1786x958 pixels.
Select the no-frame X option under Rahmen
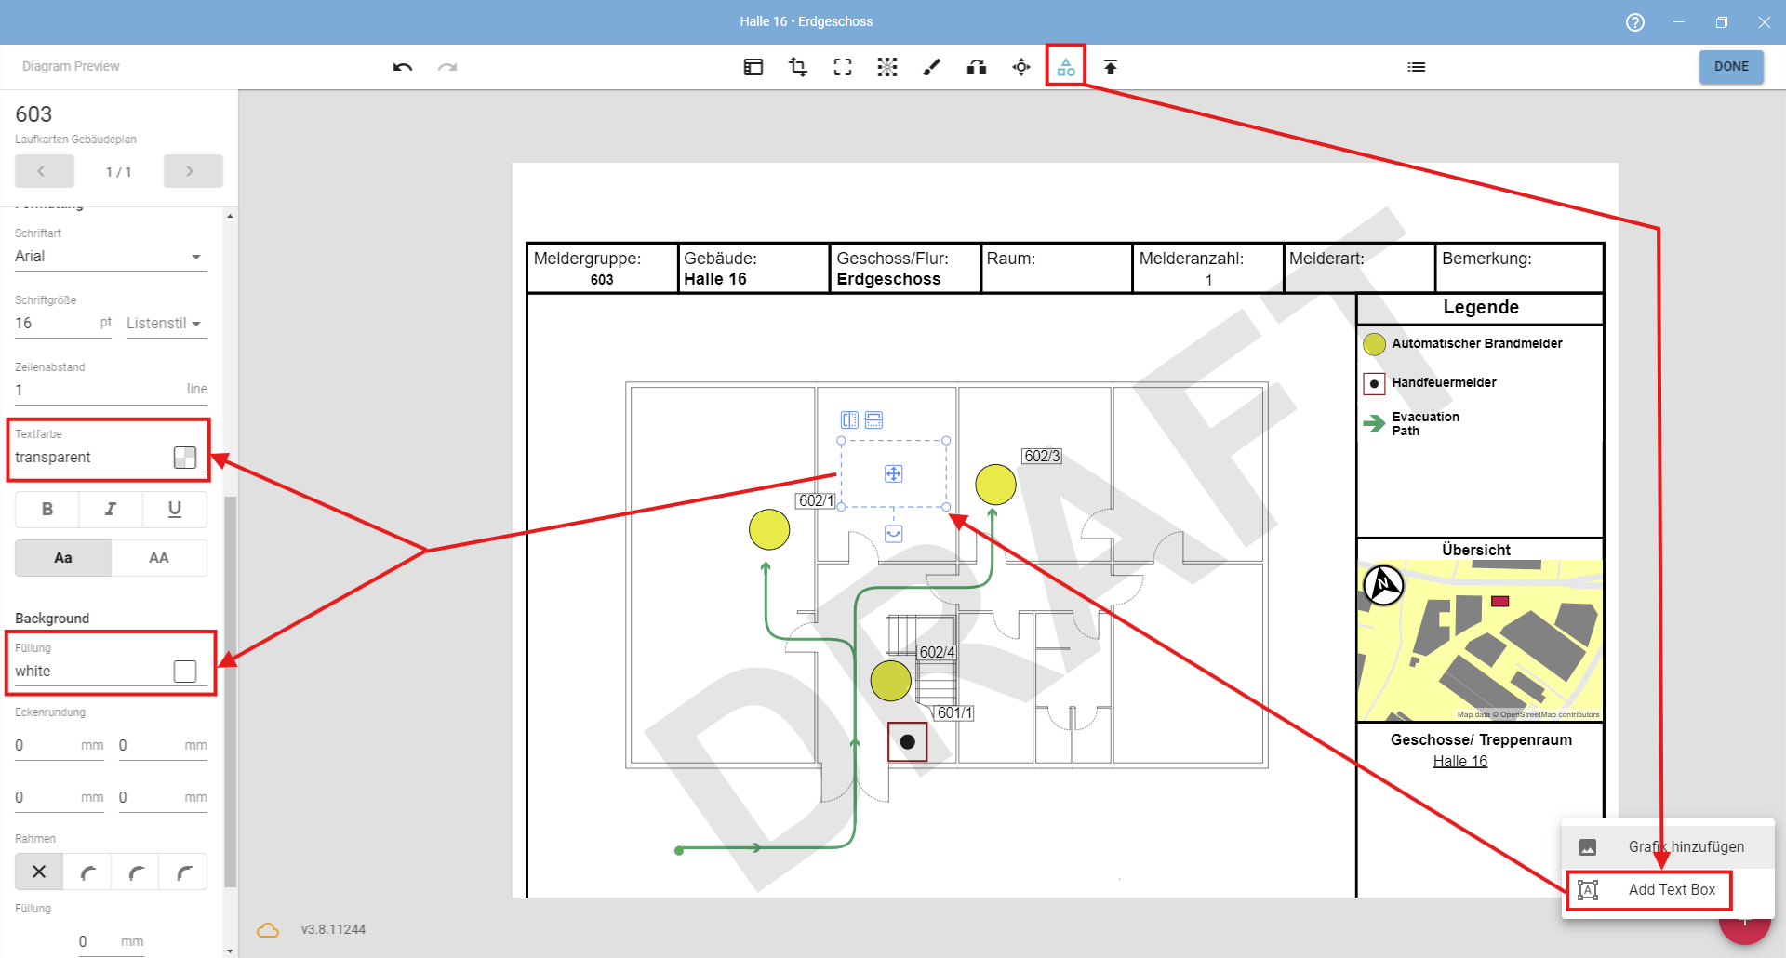[x=39, y=872]
